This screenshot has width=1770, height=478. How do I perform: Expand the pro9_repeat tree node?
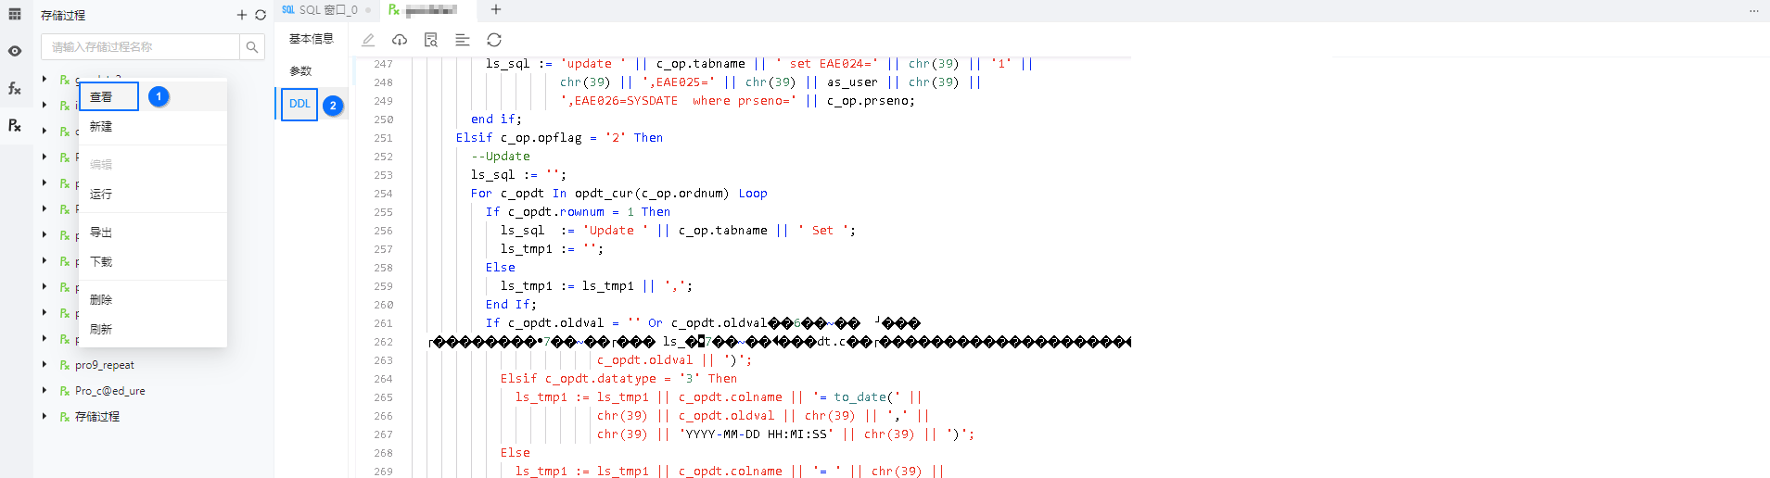(45, 365)
